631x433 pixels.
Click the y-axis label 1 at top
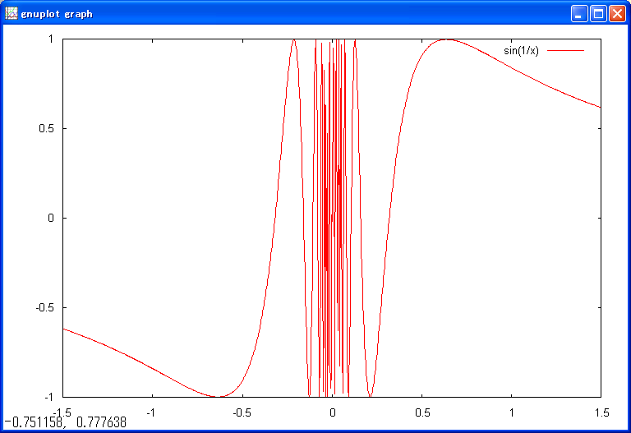(x=51, y=39)
